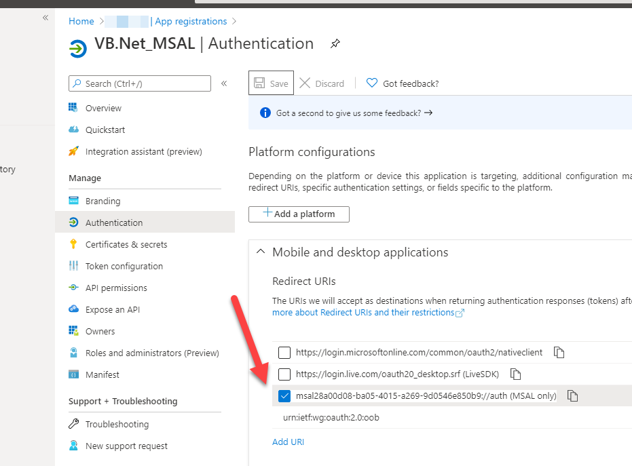Click the magnifier icon in search box
Viewport: 632px width, 466px height.
(x=77, y=83)
